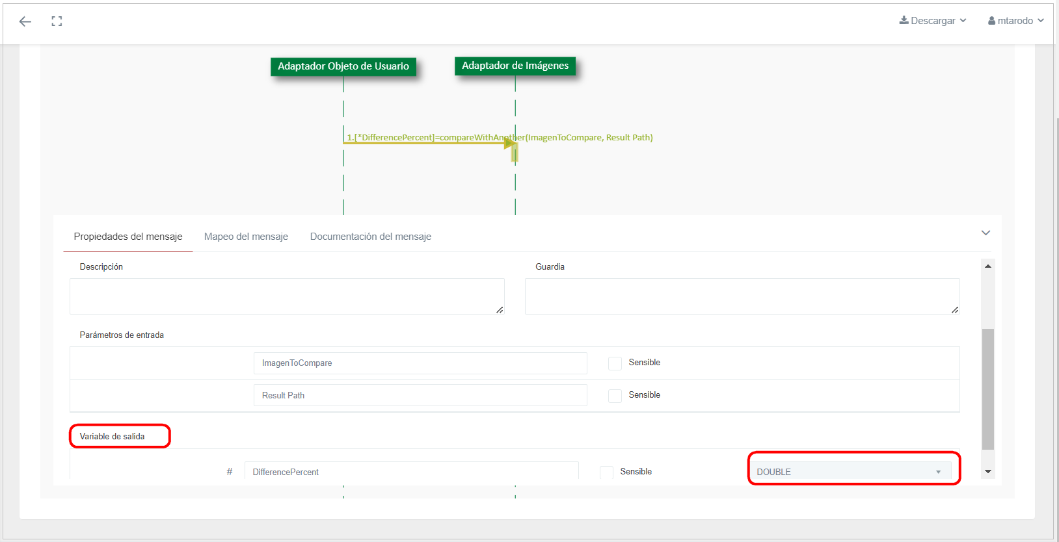Enable Sensible checkbox for ImagenToCompare
This screenshot has height=542, width=1059.
615,363
